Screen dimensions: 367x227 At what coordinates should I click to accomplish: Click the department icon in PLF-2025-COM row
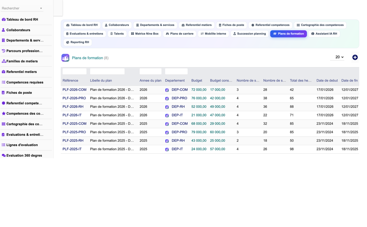pos(167,124)
